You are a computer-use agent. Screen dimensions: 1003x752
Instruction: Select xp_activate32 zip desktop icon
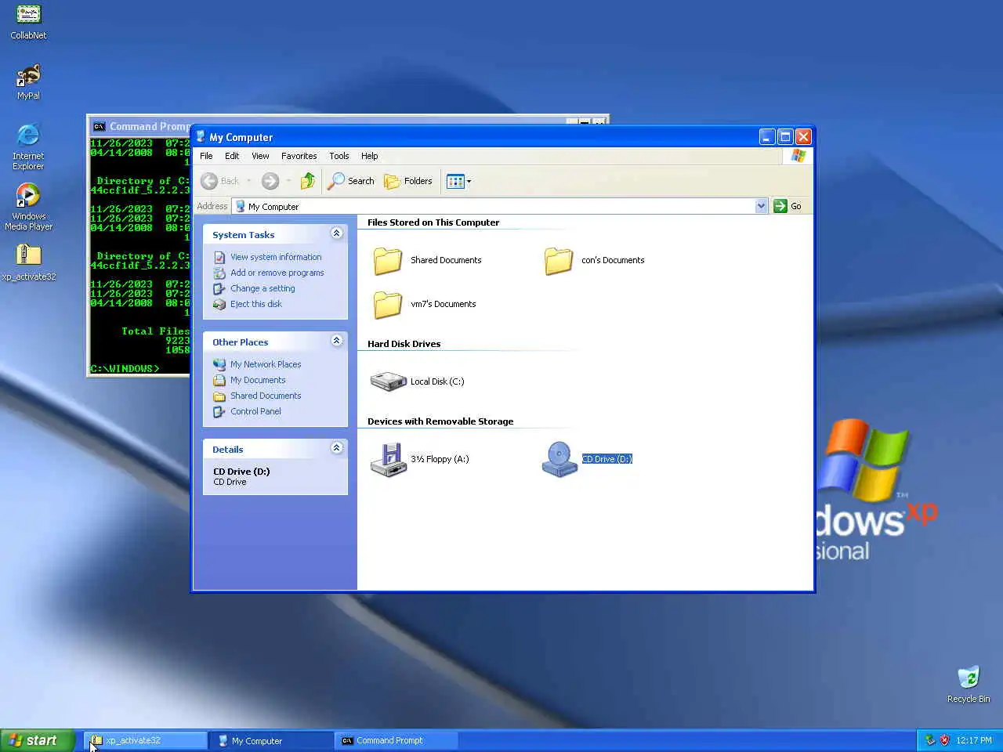click(28, 262)
